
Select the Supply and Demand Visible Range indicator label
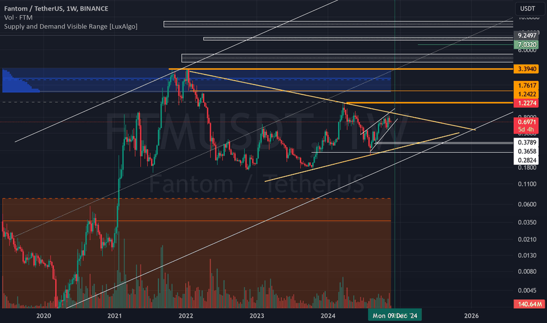[70, 26]
